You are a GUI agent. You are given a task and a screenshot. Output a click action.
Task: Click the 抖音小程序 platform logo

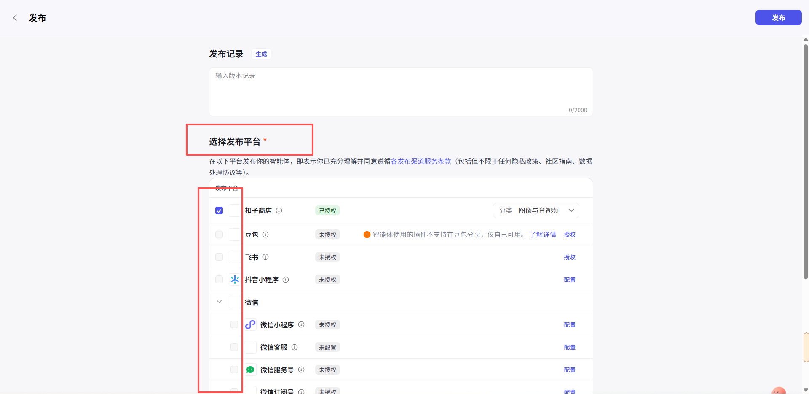[235, 279]
